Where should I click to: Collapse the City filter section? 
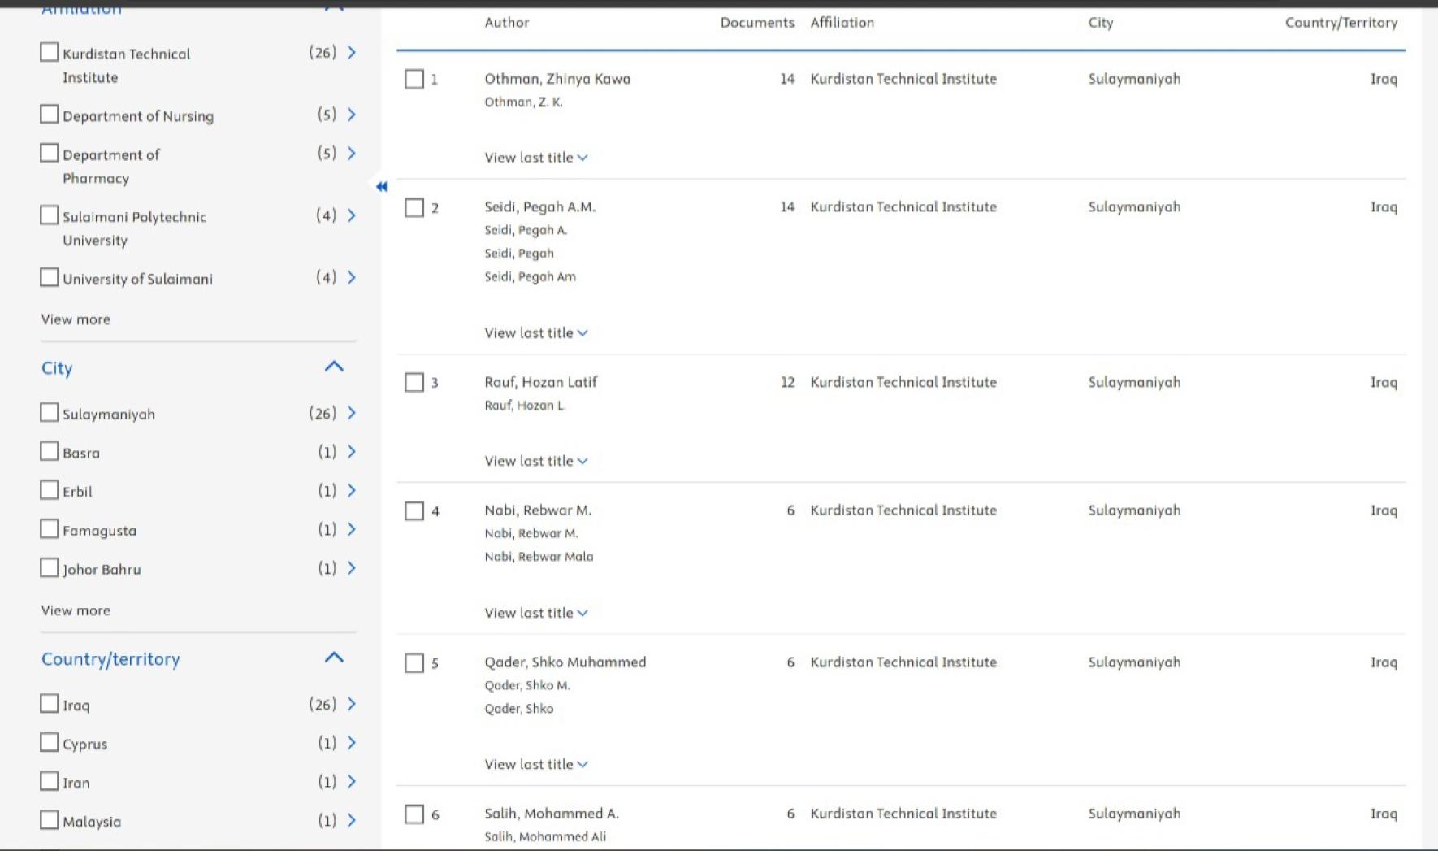tap(334, 366)
